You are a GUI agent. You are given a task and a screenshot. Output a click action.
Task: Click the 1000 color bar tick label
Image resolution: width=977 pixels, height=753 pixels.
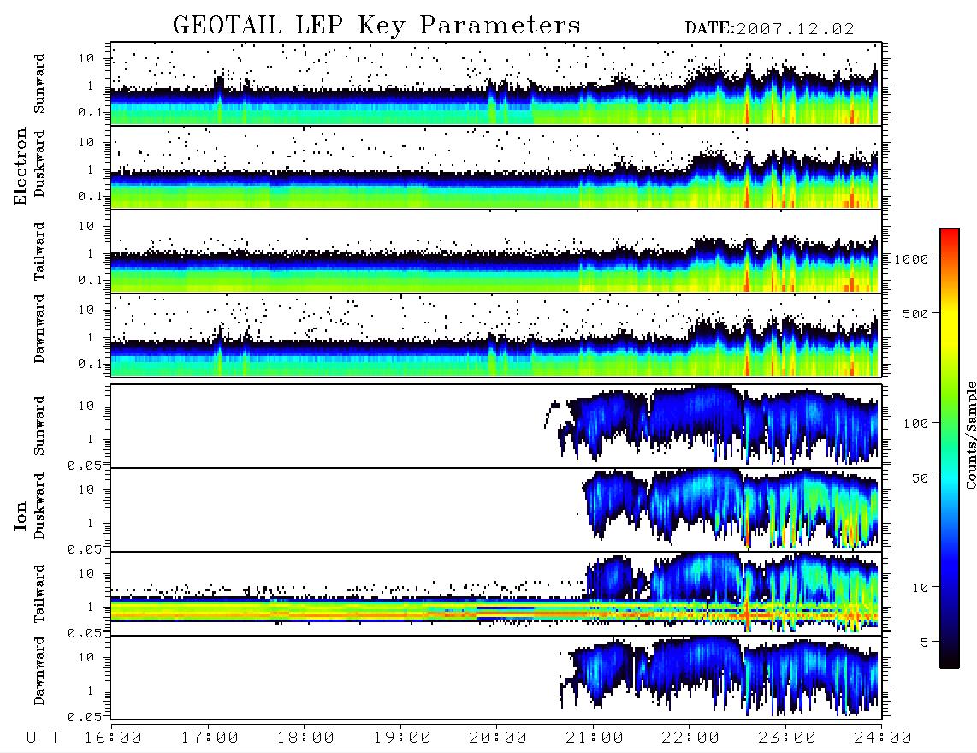[x=912, y=258]
